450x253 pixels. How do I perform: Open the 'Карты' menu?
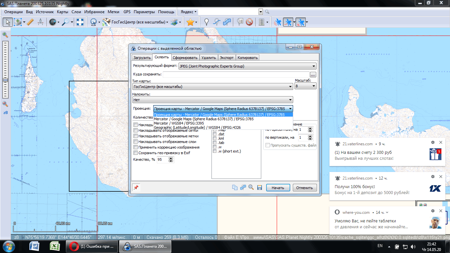click(x=63, y=12)
